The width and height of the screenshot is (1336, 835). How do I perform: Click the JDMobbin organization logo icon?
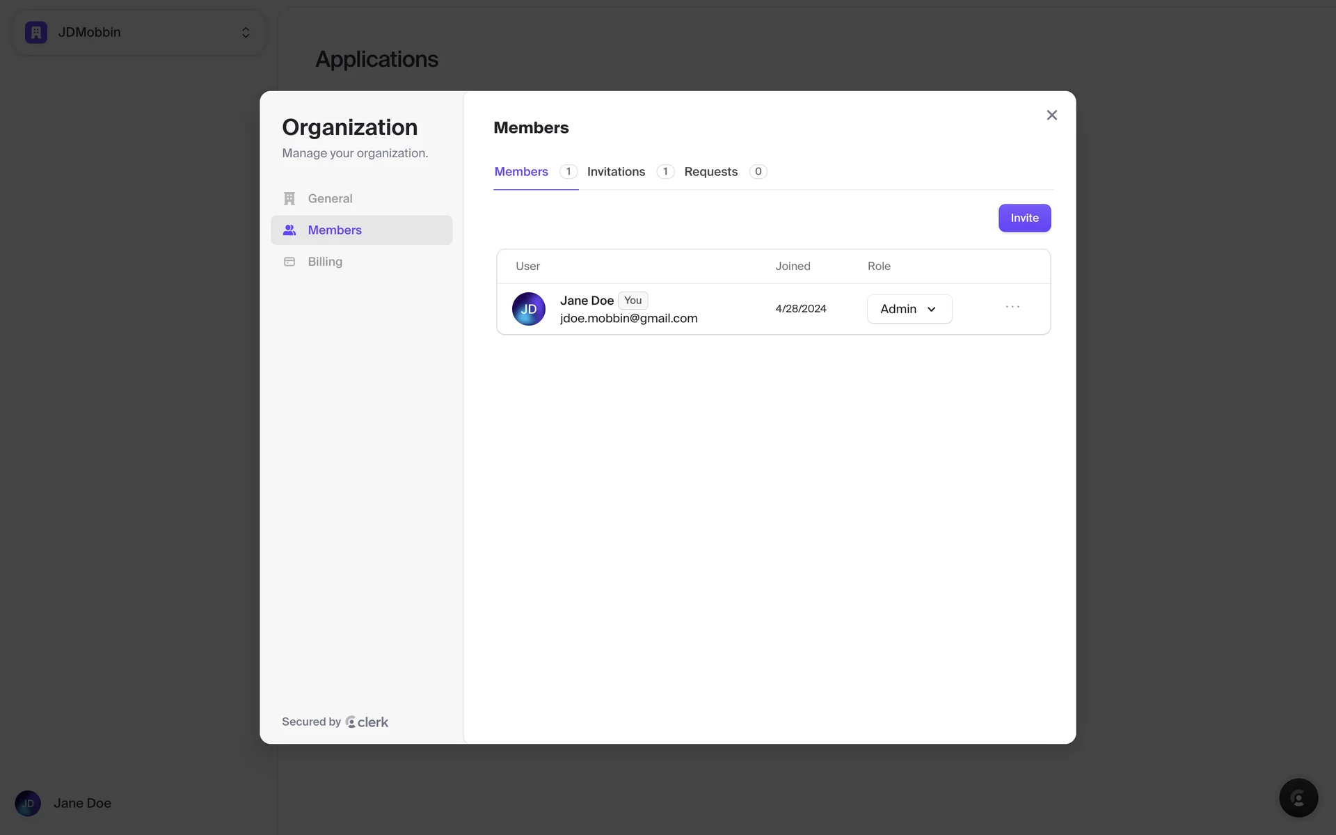(x=36, y=32)
